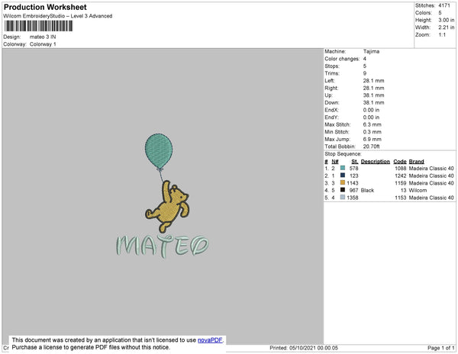Image resolution: width=458 pixels, height=354 pixels.
Task: Click the black Wilcom thread color swatch
Action: pos(343,190)
